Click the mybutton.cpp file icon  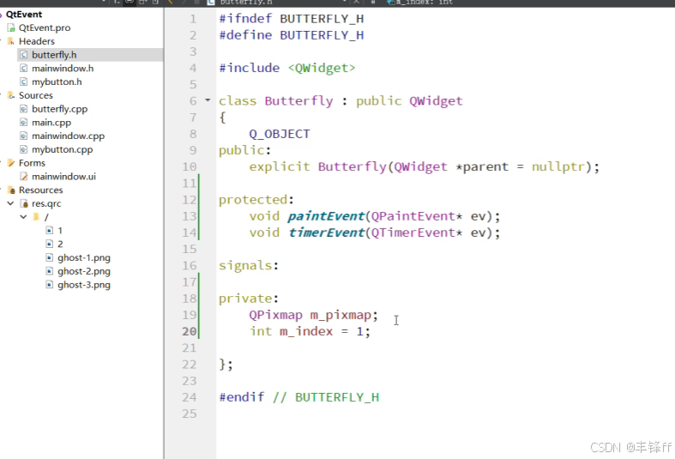(x=24, y=149)
